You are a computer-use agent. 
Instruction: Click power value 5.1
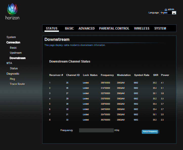(x=162, y=88)
